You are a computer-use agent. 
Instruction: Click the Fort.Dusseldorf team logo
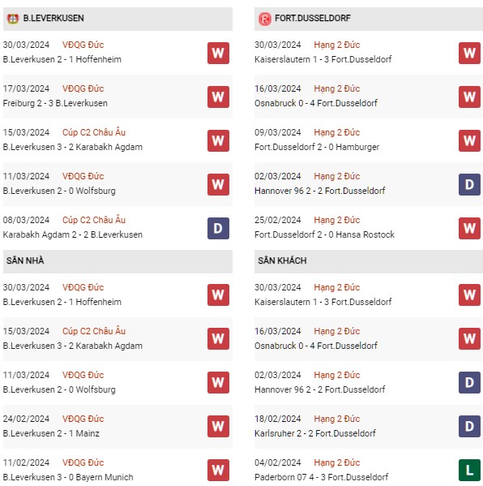pyautogui.click(x=265, y=19)
